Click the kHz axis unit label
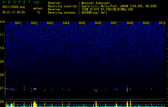This screenshot has height=107, width=168. pyautogui.click(x=2, y=22)
